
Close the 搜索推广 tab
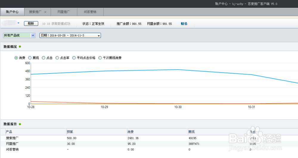[x=45, y=12]
